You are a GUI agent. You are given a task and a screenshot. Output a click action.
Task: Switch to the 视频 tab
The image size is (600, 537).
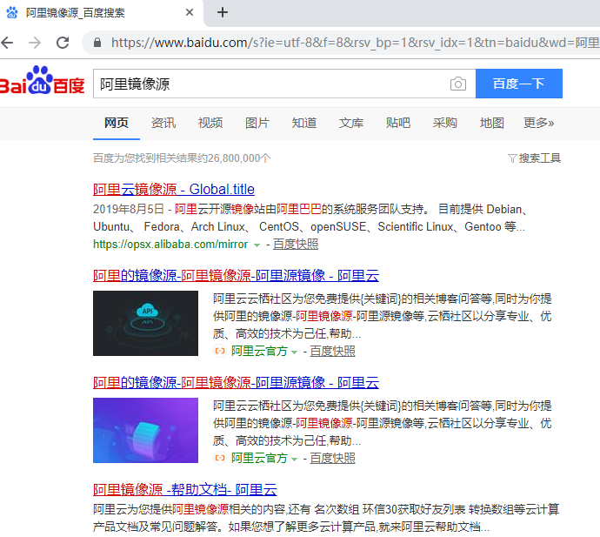point(210,123)
